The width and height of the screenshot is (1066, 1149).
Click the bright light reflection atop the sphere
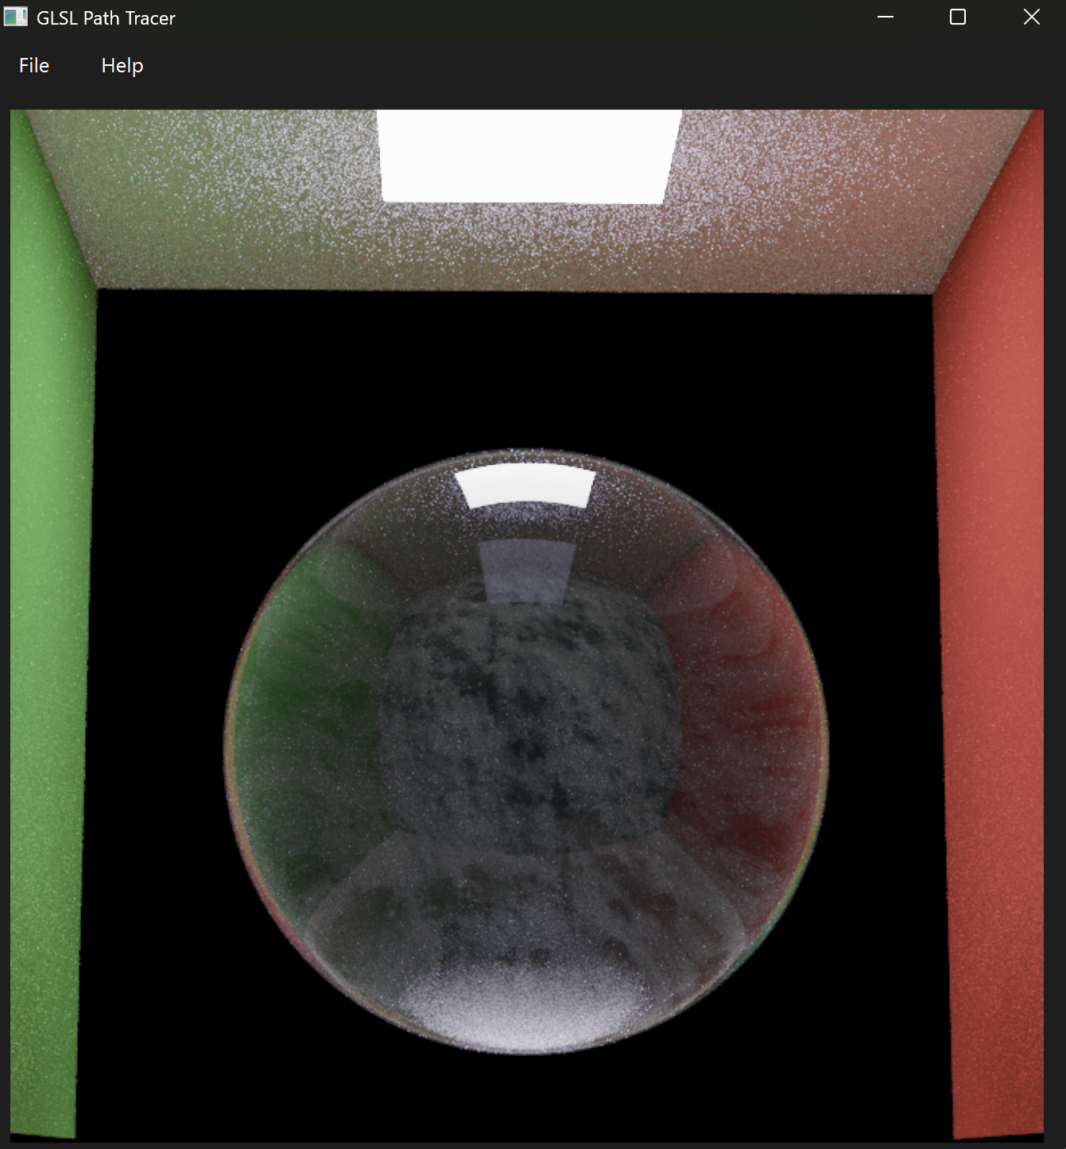pos(526,486)
